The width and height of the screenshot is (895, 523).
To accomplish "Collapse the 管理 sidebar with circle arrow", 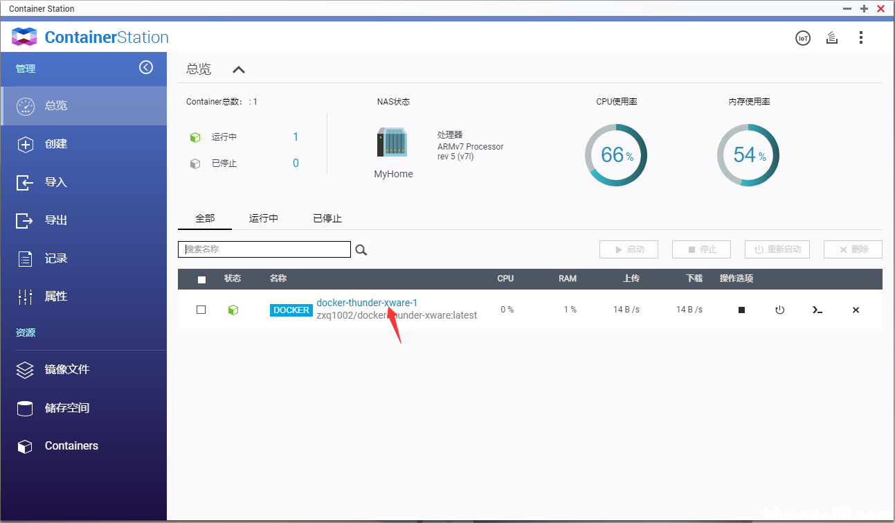I will (146, 68).
